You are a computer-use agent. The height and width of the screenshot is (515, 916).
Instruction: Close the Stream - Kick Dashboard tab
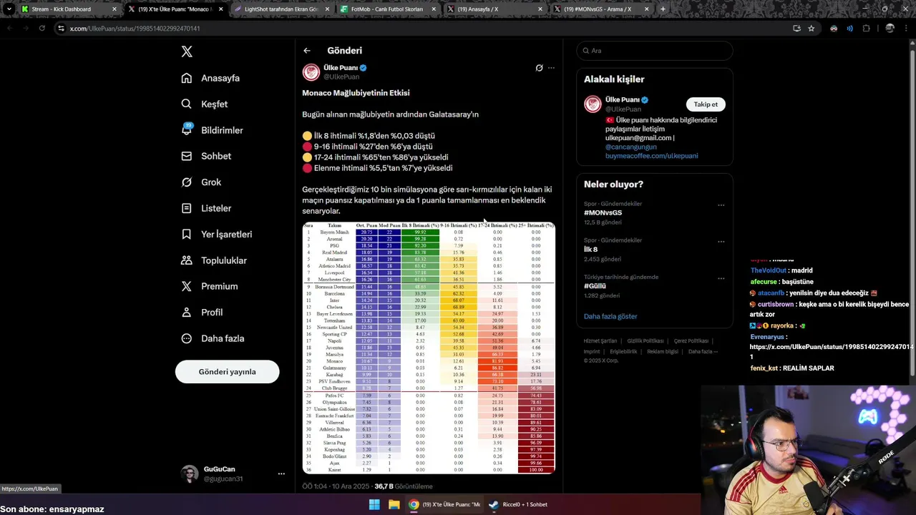pos(114,9)
